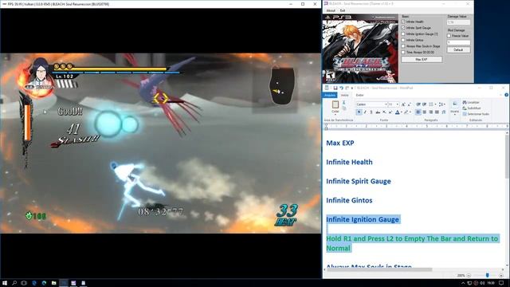Click the Redo icon in WordPad title bar
The height and width of the screenshot is (287, 510).
(x=347, y=88)
